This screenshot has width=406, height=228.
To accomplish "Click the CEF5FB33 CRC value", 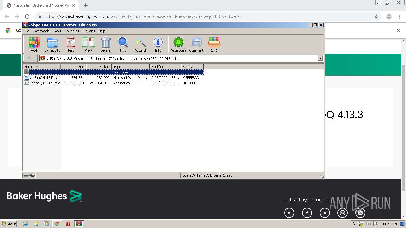I will pyautogui.click(x=191, y=78).
